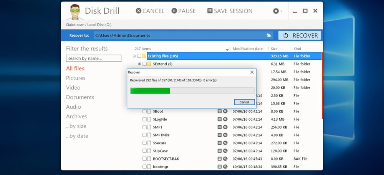The image size is (384, 175).
Task: Enable the bootmgr checkbox
Action: pos(144,167)
